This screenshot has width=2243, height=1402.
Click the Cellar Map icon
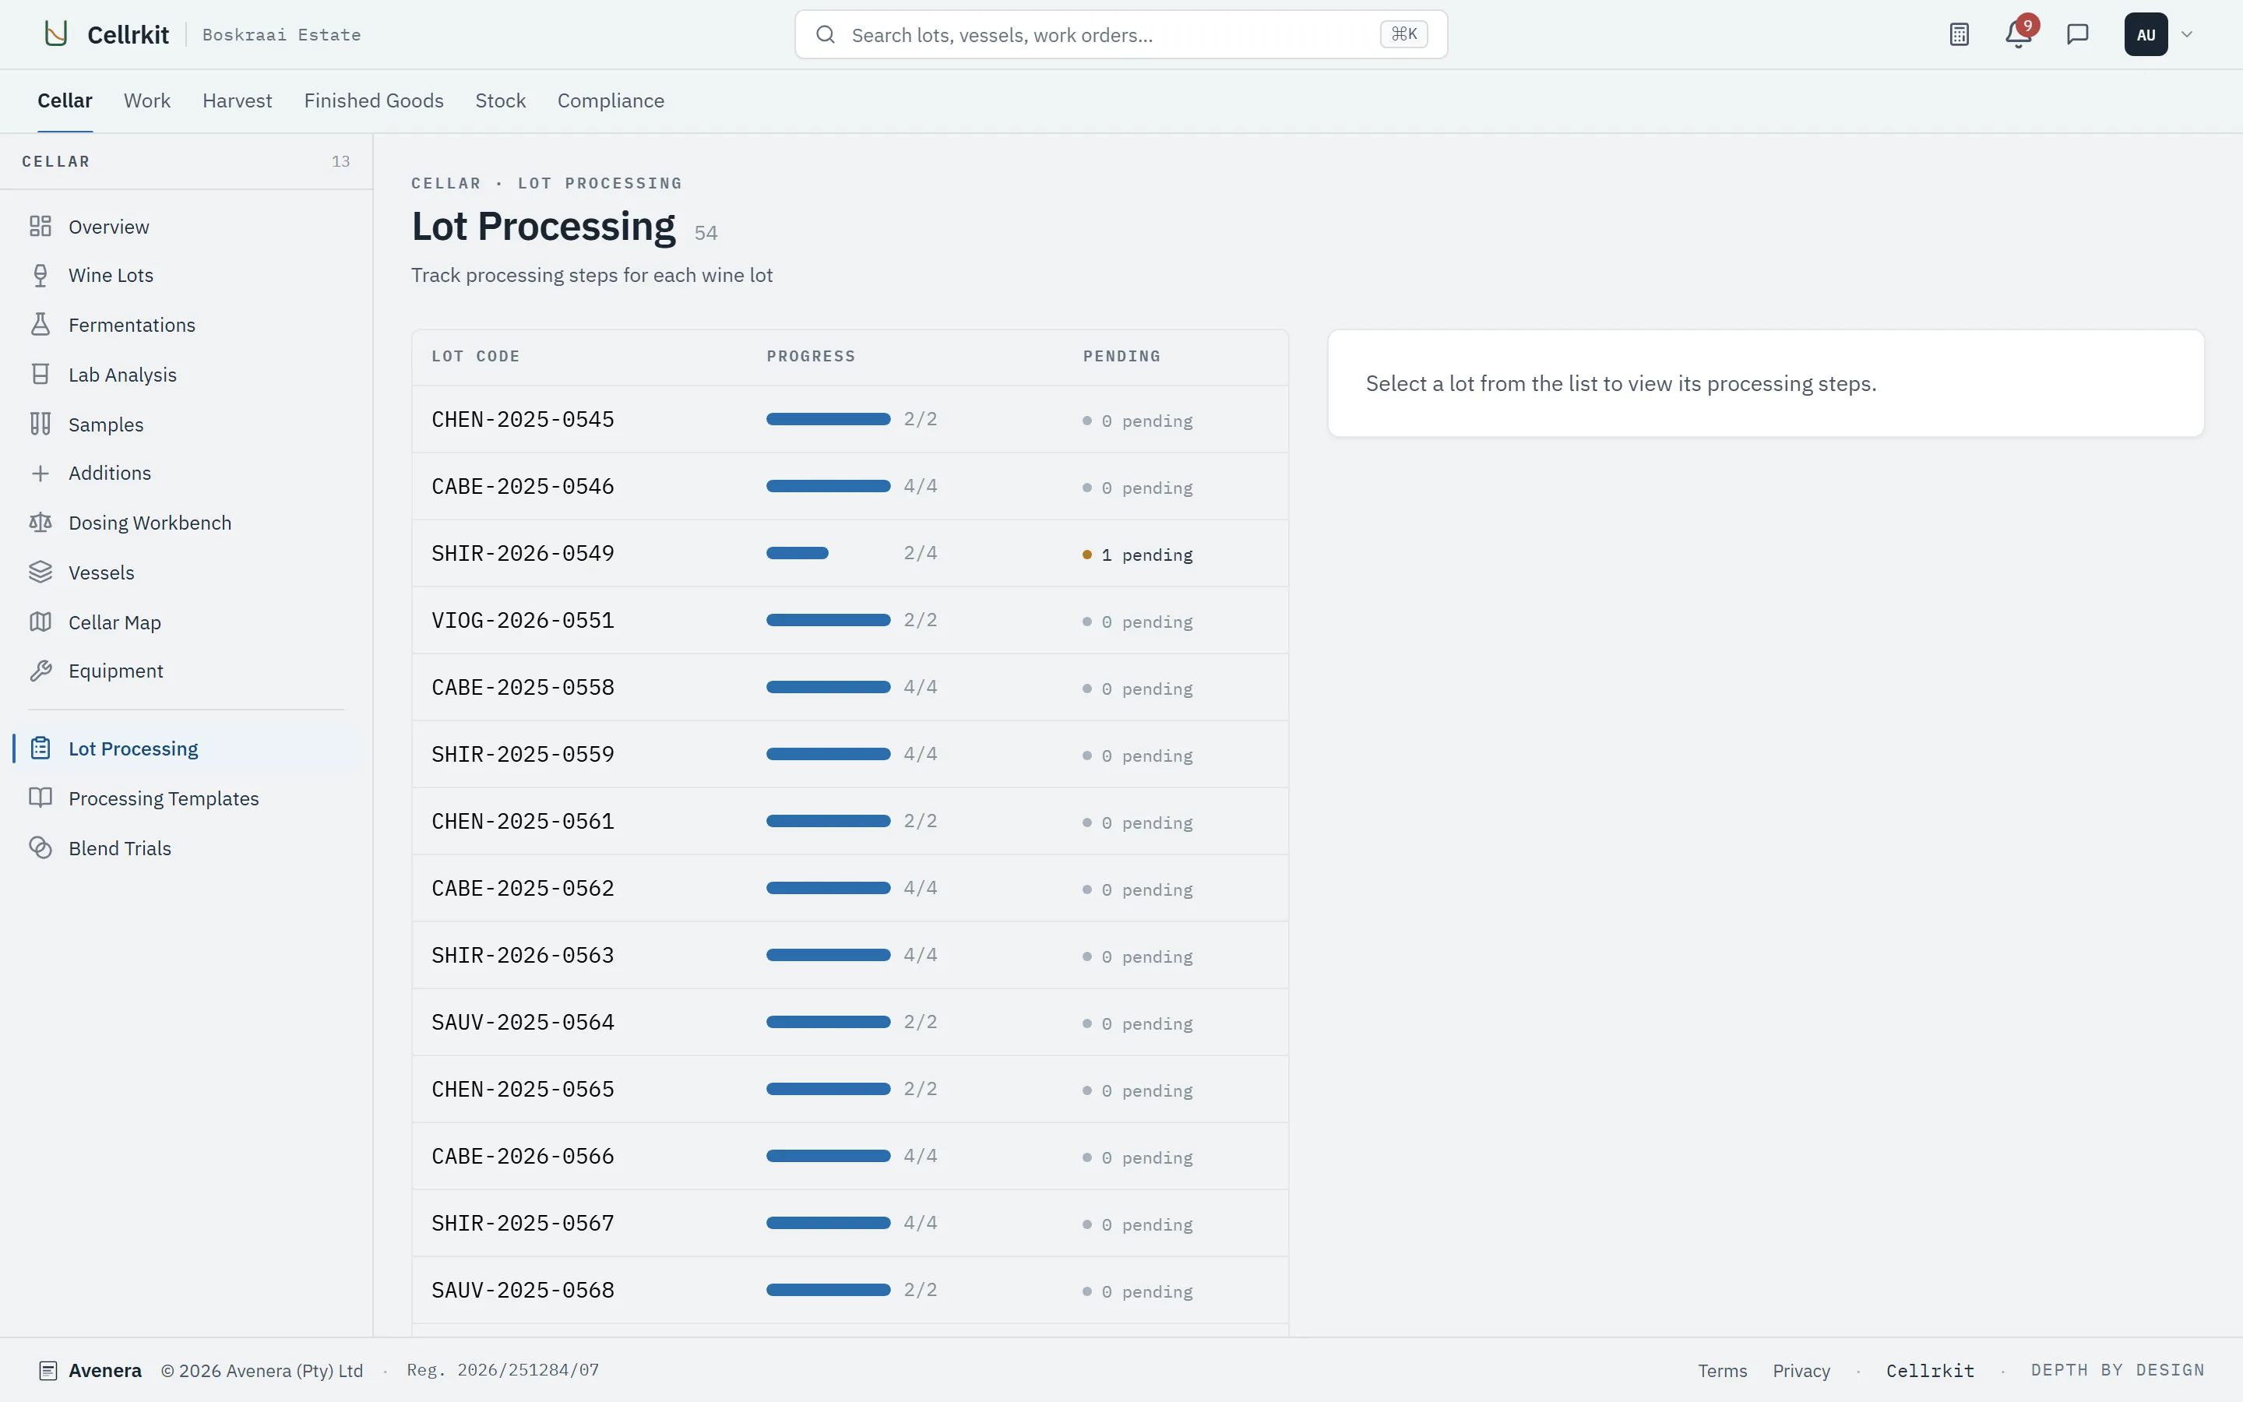coord(40,622)
